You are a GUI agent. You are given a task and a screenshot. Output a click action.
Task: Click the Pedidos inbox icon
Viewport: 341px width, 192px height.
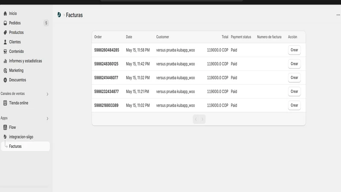tap(5, 23)
